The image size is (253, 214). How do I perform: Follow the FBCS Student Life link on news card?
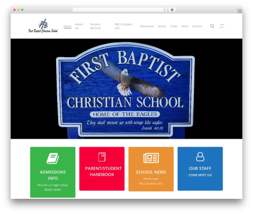coord(151,184)
